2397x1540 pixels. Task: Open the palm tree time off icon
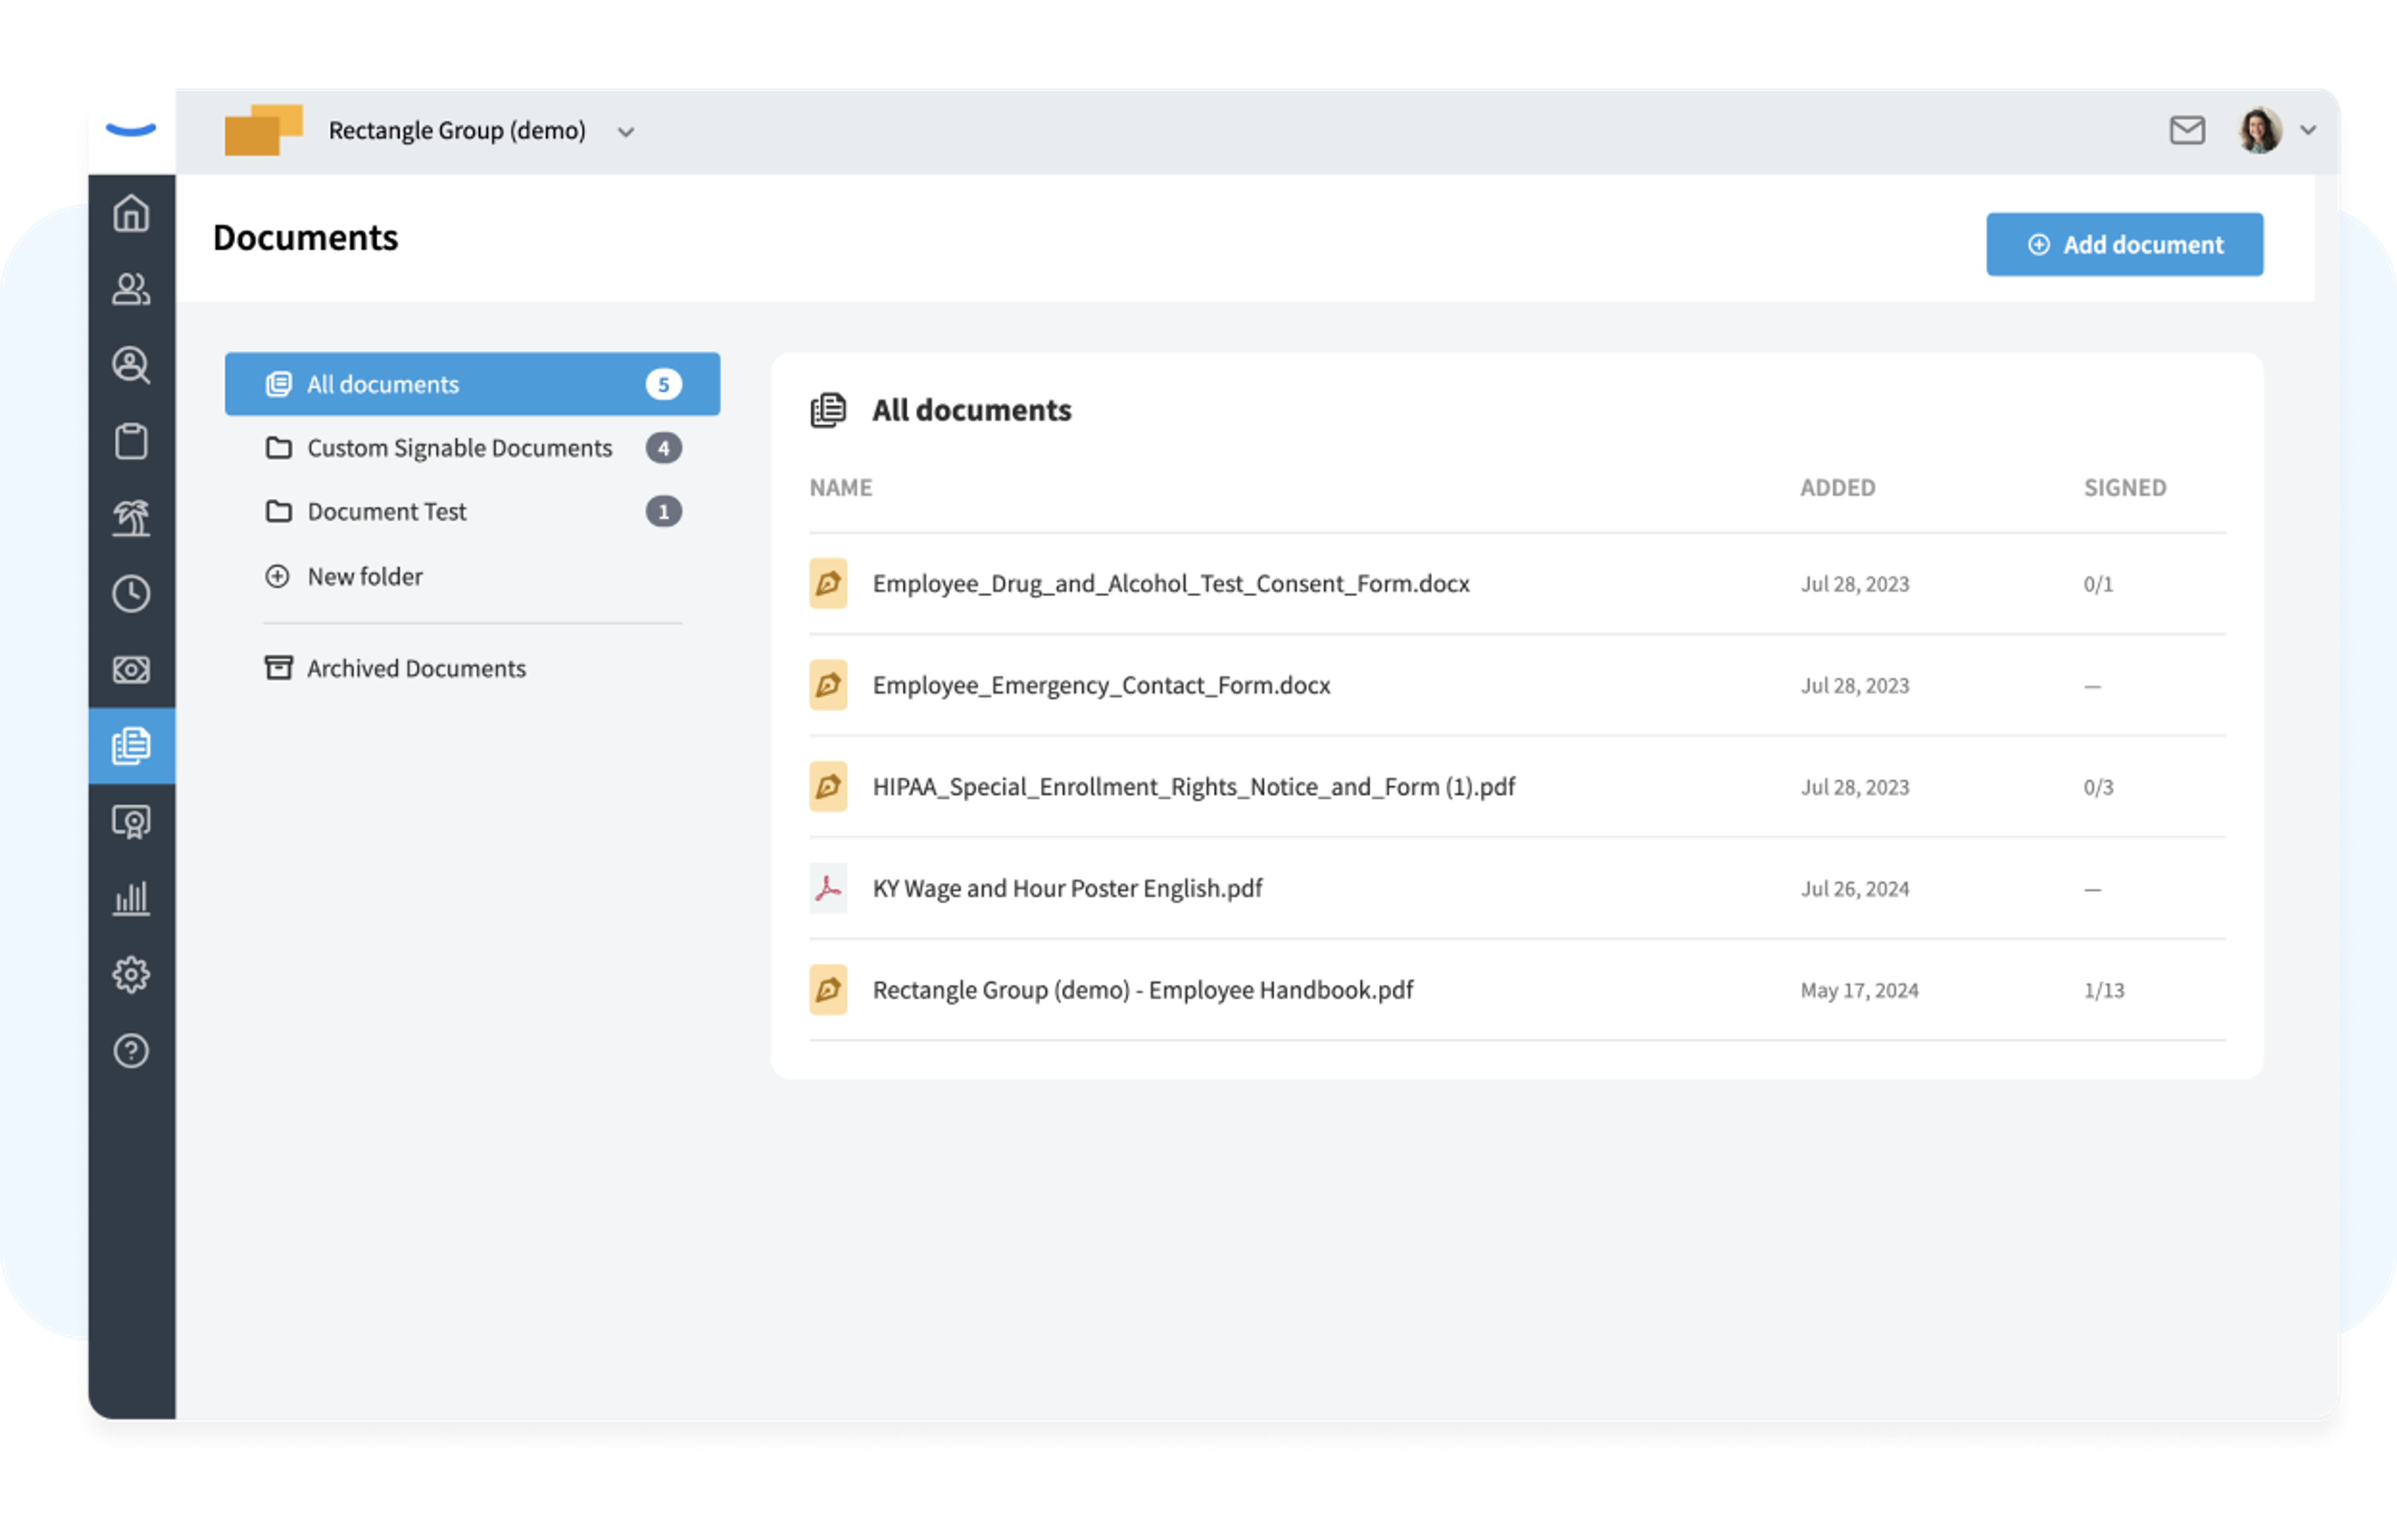(x=131, y=517)
